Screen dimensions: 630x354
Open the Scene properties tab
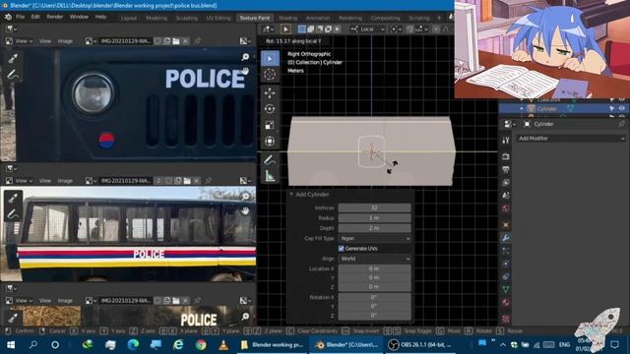(506, 196)
